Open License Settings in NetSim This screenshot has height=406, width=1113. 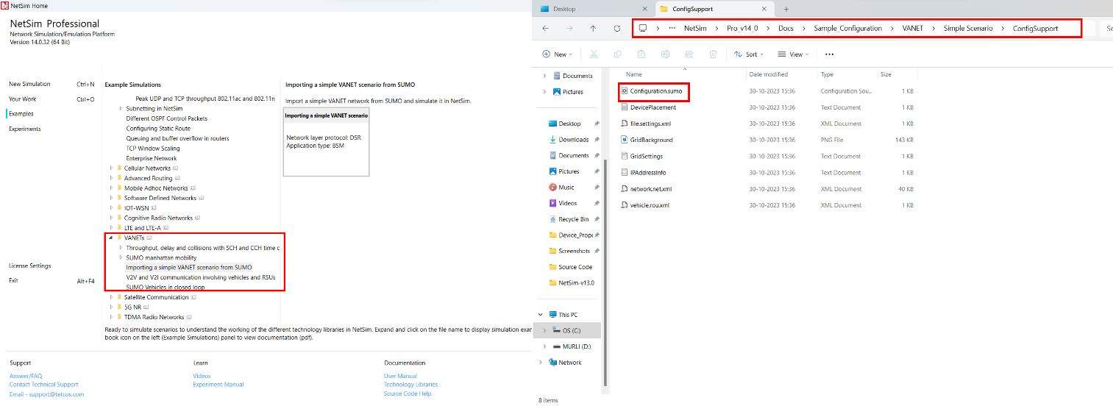click(x=30, y=266)
